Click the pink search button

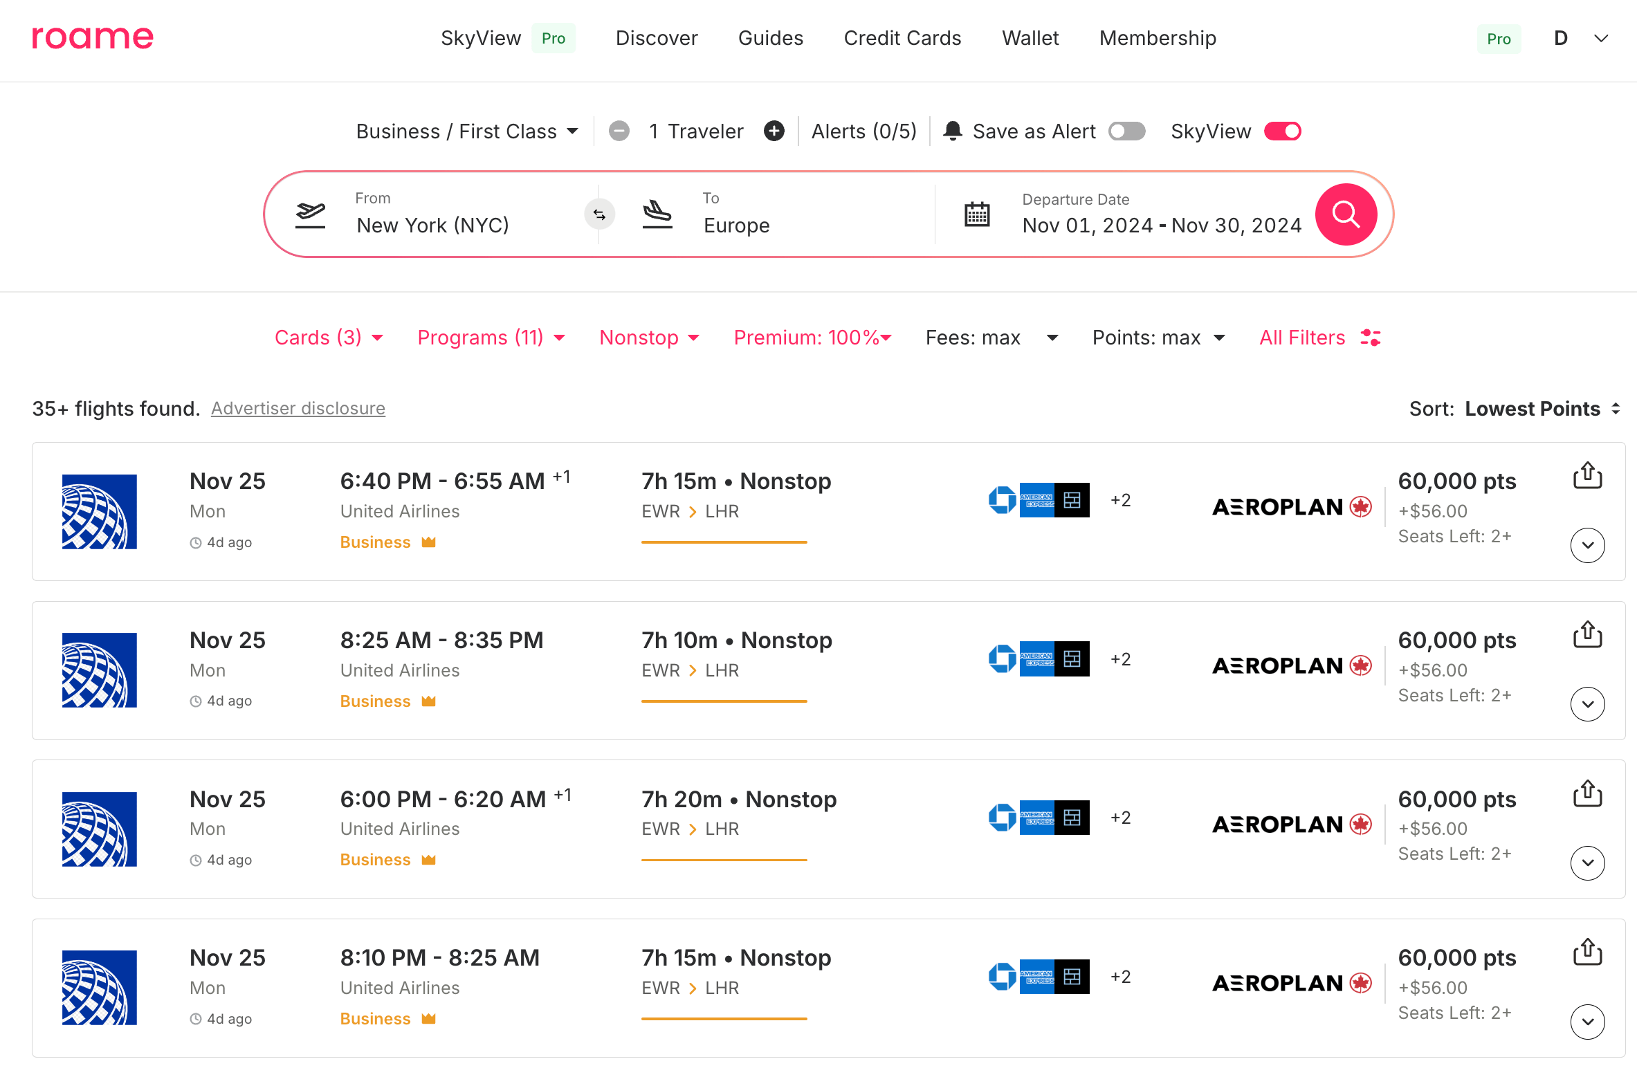(1346, 214)
